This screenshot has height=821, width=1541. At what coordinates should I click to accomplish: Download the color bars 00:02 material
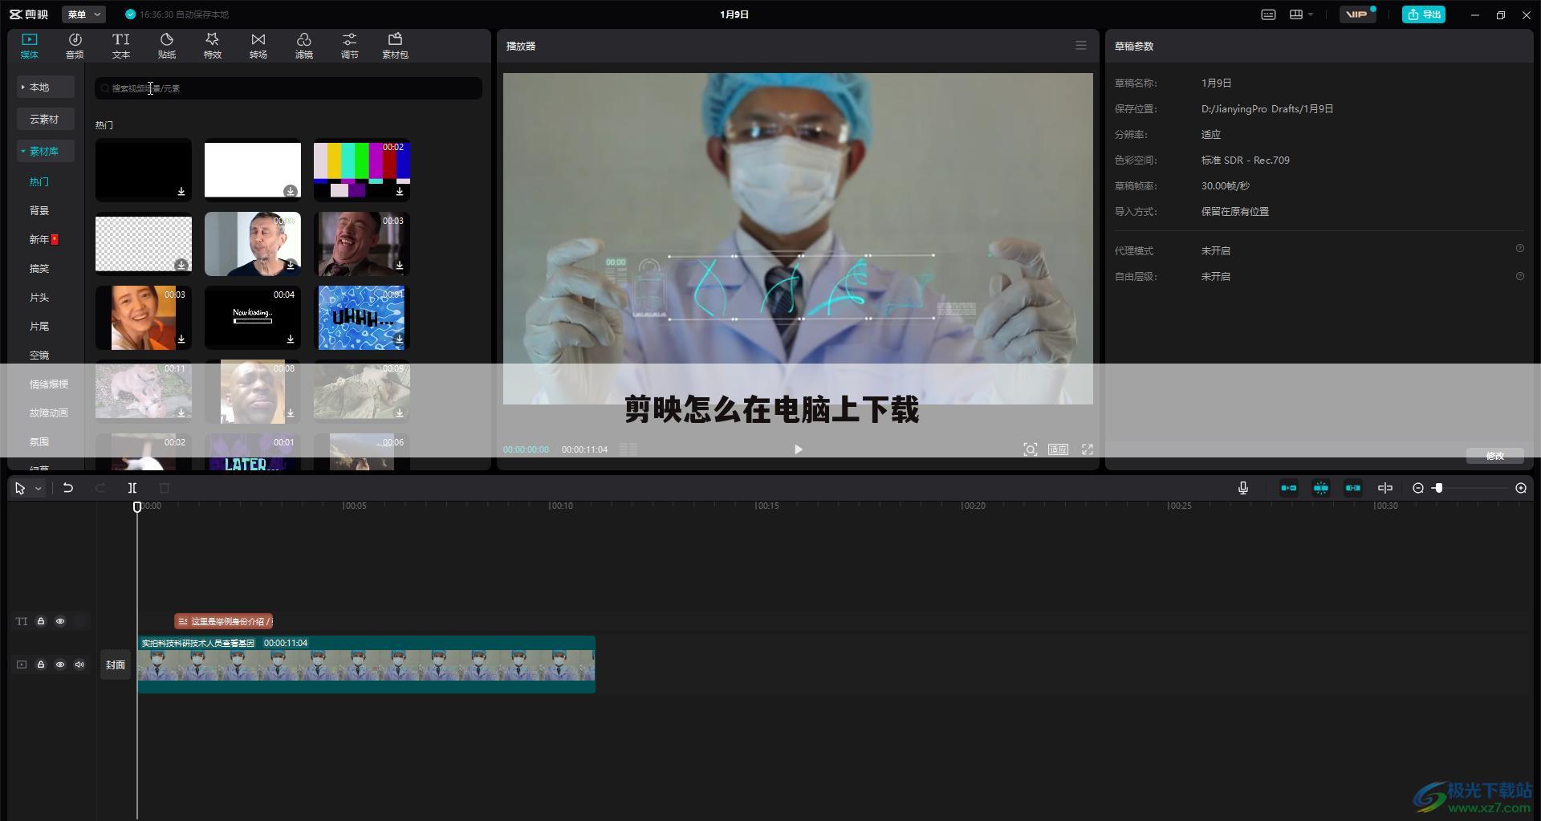[400, 192]
